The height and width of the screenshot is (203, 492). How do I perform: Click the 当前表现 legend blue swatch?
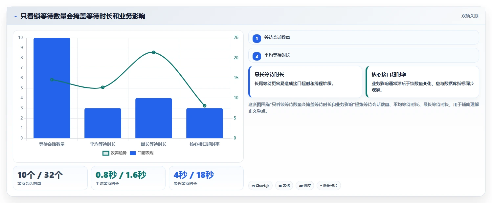pos(133,153)
